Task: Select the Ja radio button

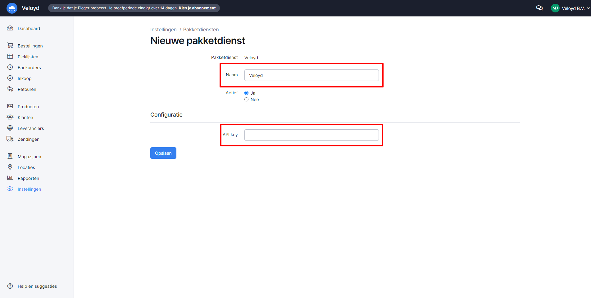Action: pos(247,93)
